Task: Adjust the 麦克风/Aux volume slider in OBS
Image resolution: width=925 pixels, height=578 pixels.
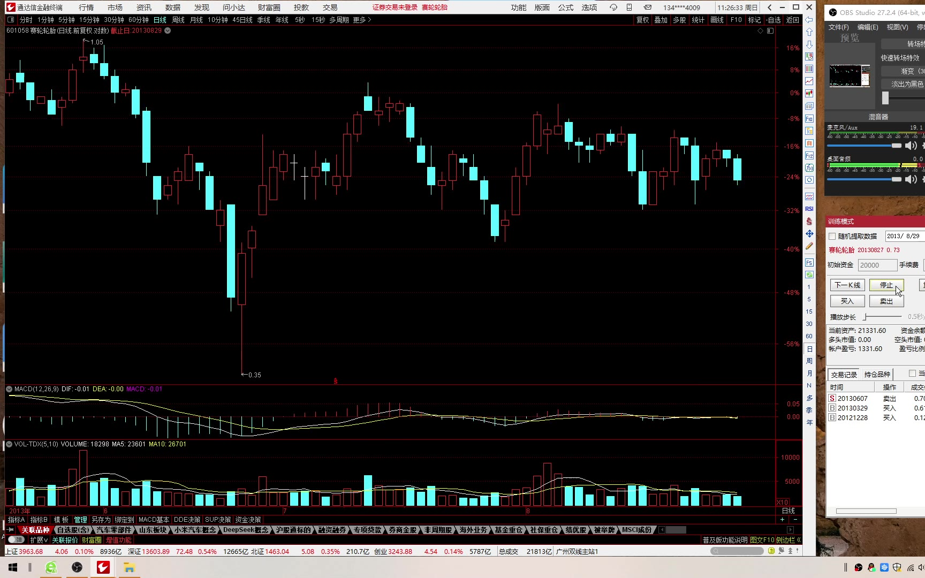Action: pos(865,146)
